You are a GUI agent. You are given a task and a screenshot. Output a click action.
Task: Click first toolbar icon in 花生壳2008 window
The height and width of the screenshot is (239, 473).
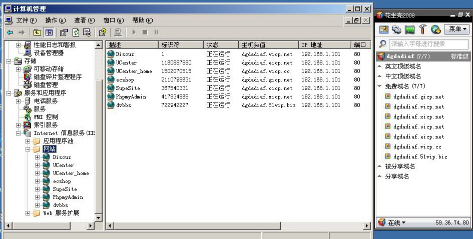pyautogui.click(x=384, y=29)
